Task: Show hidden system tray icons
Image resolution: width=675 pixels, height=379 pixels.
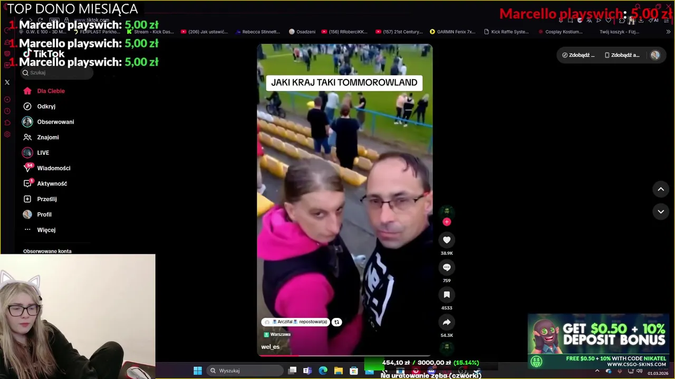Action: tap(597, 371)
